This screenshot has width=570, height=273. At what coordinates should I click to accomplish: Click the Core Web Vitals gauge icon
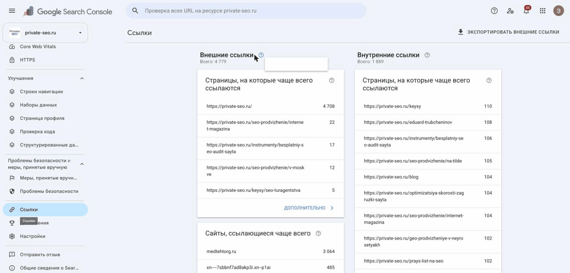12,47
